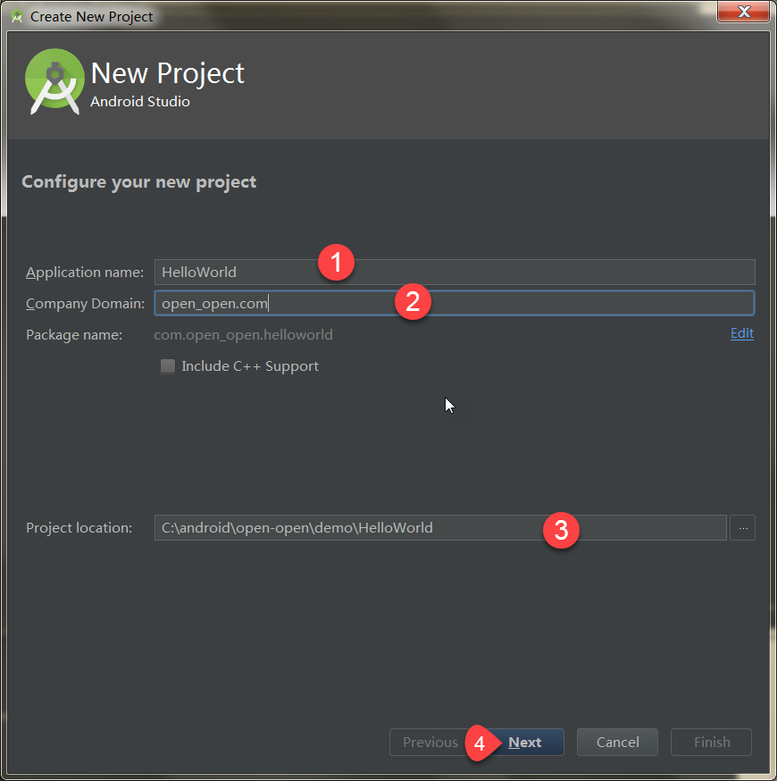The height and width of the screenshot is (781, 777).
Task: Close the Create New Project dialog
Action: click(743, 12)
